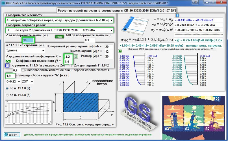Image resolution: width=228 pixels, height=141 pixels.
Task: Open the 'Здание' structure type dropdown
Action: [25, 50]
